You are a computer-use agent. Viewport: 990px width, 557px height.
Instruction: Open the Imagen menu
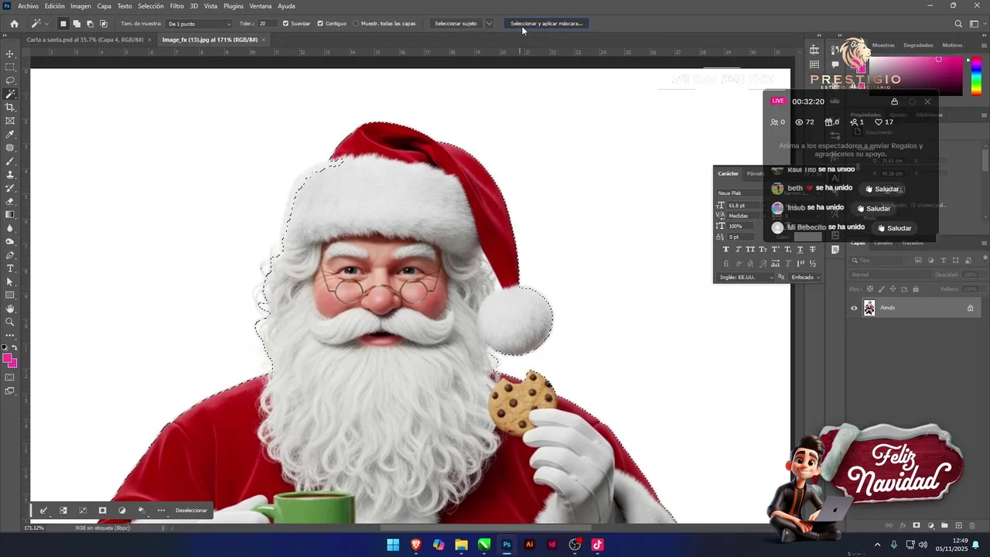pyautogui.click(x=80, y=6)
